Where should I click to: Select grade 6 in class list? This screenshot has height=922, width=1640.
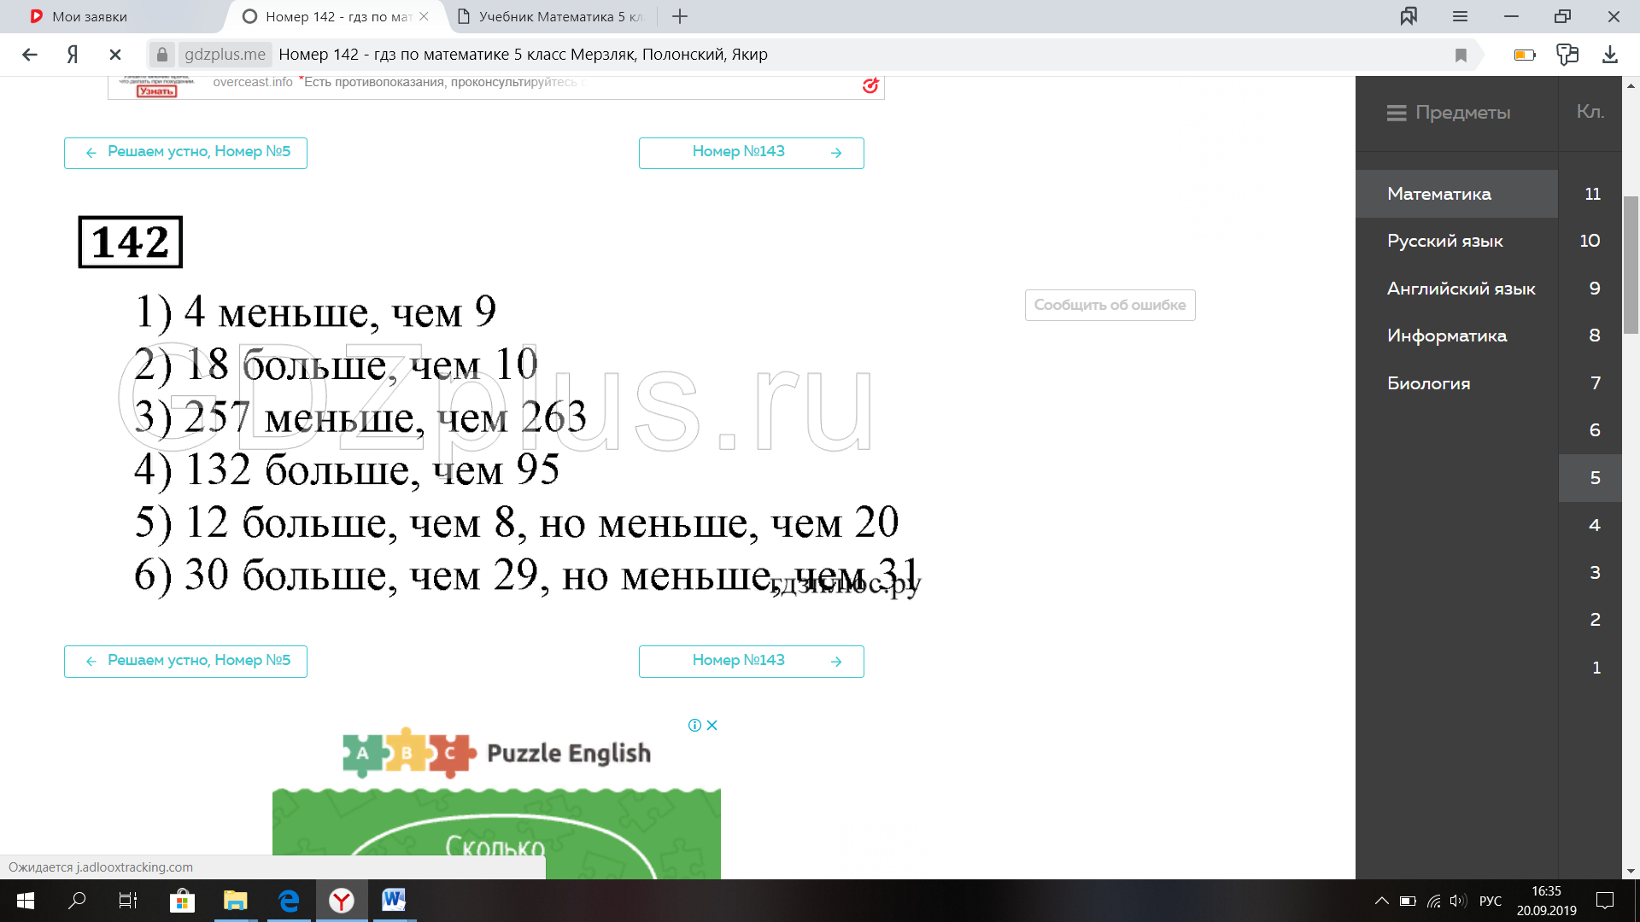pyautogui.click(x=1594, y=430)
